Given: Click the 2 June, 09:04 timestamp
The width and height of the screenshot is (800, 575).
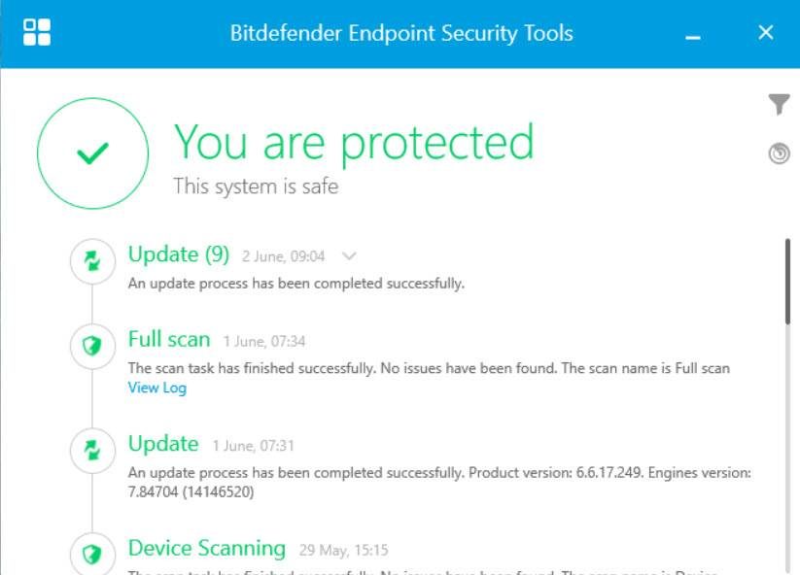Looking at the screenshot, I should coord(283,256).
